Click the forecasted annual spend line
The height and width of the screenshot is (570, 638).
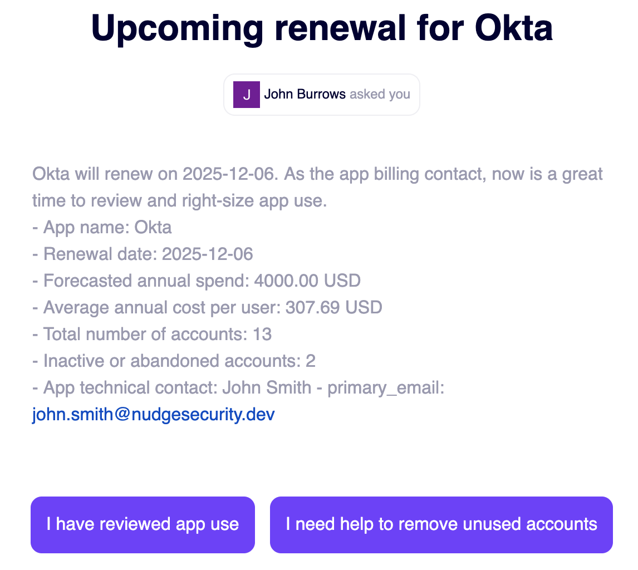pyautogui.click(x=197, y=281)
